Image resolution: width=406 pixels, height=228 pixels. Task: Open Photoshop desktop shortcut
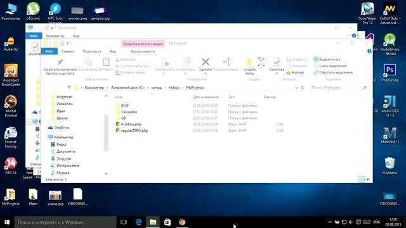(x=390, y=73)
